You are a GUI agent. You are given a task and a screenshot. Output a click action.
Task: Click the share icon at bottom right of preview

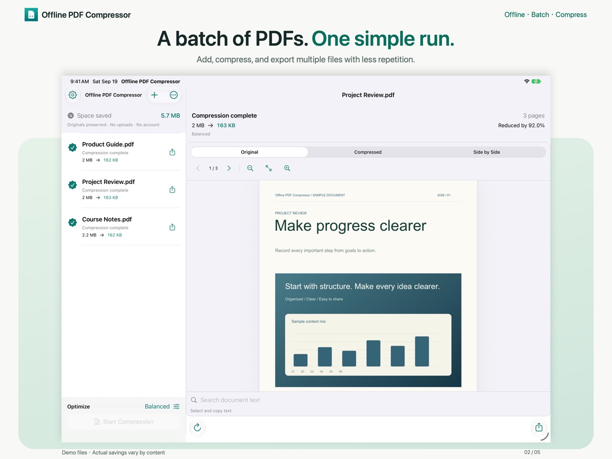(x=539, y=428)
